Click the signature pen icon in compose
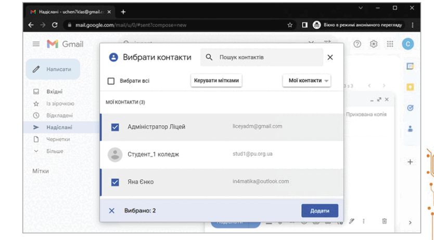This screenshot has height=240, width=434. click(351, 221)
